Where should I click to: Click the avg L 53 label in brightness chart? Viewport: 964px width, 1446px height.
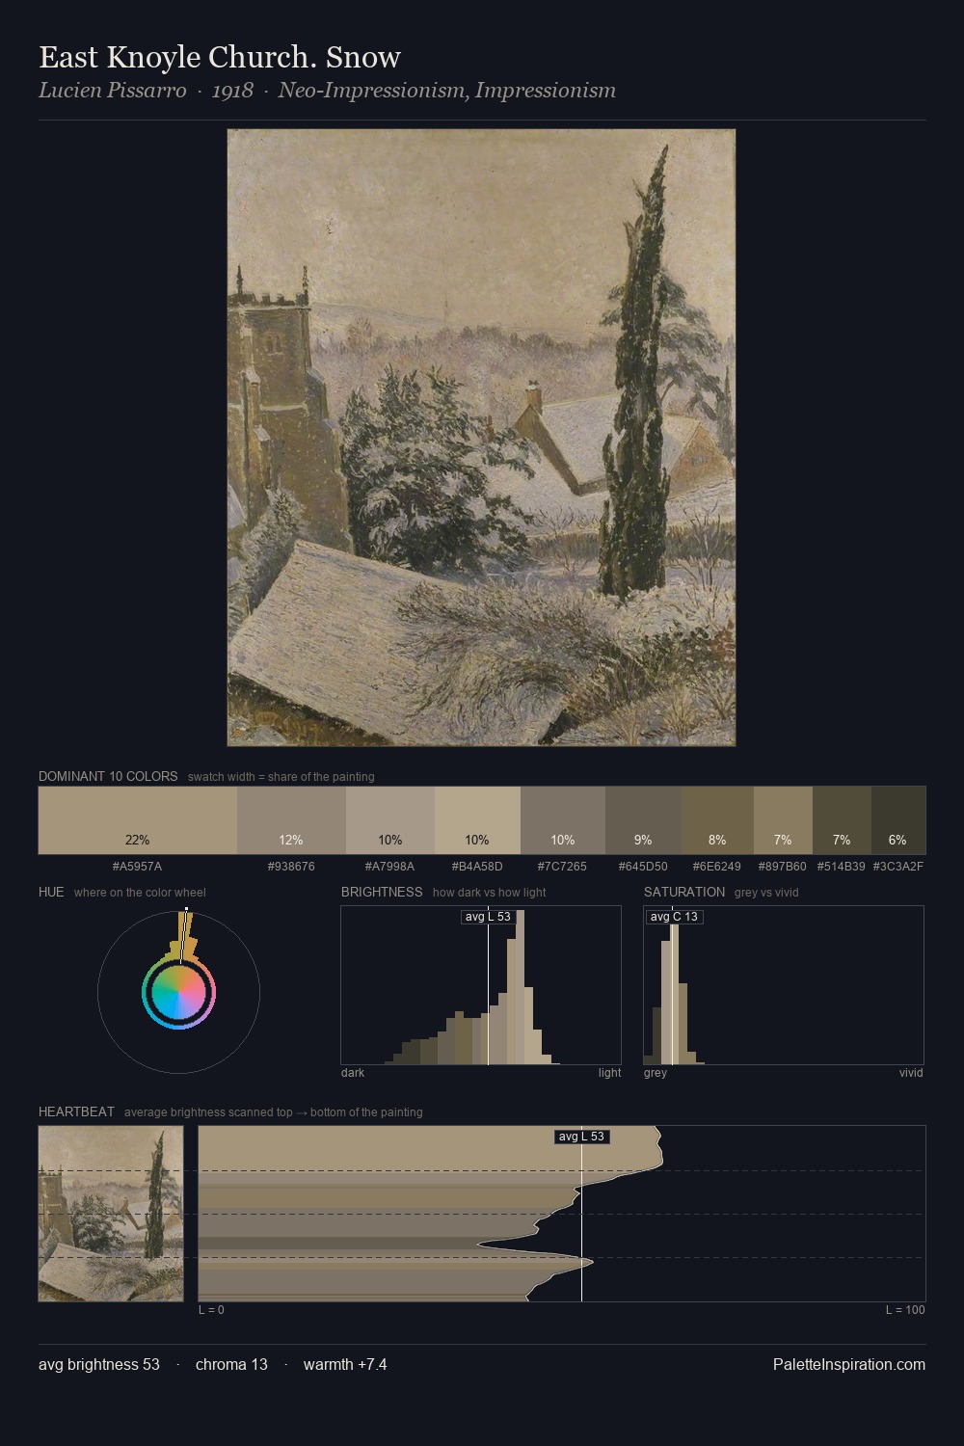click(488, 917)
